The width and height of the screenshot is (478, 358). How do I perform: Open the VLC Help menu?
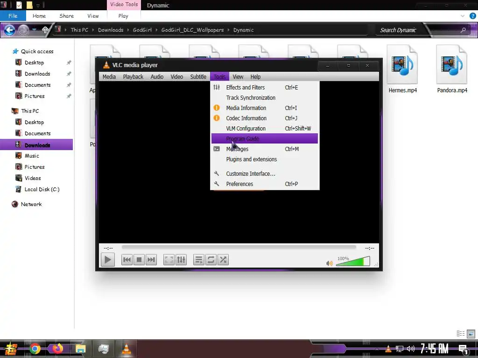click(255, 77)
